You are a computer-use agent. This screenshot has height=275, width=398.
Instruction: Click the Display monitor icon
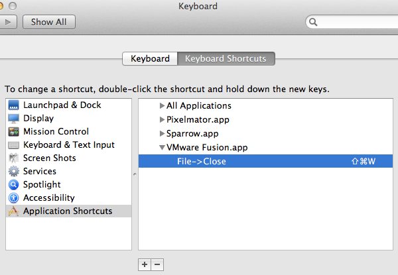pyautogui.click(x=13, y=119)
